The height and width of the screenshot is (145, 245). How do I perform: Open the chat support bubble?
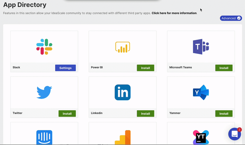(235, 134)
